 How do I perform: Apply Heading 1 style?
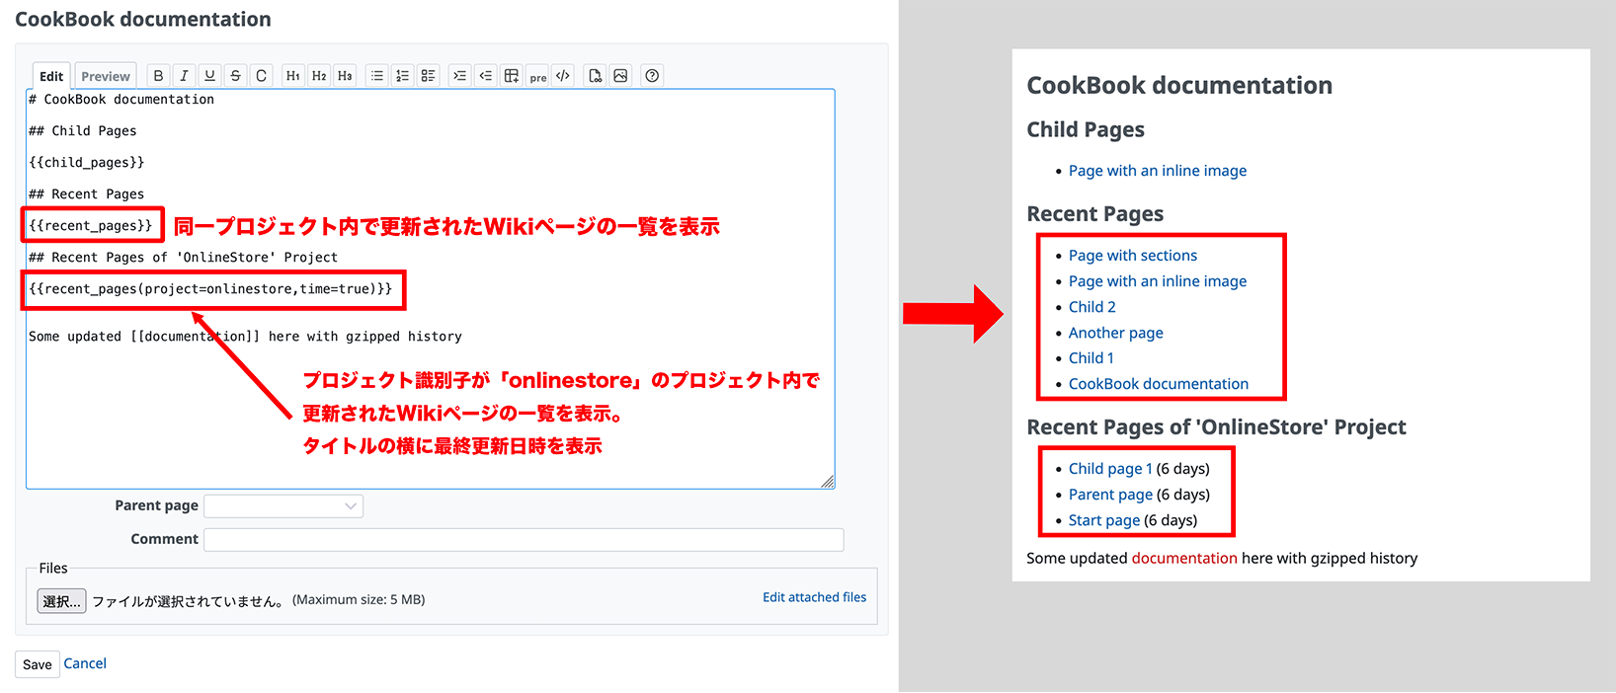tap(293, 76)
